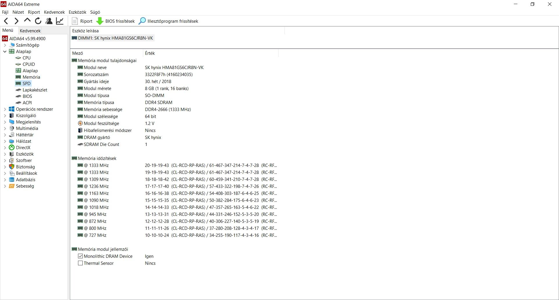Go forward with the right arrow toolbar icon
Viewport: 559px width, 300px height.
click(17, 21)
